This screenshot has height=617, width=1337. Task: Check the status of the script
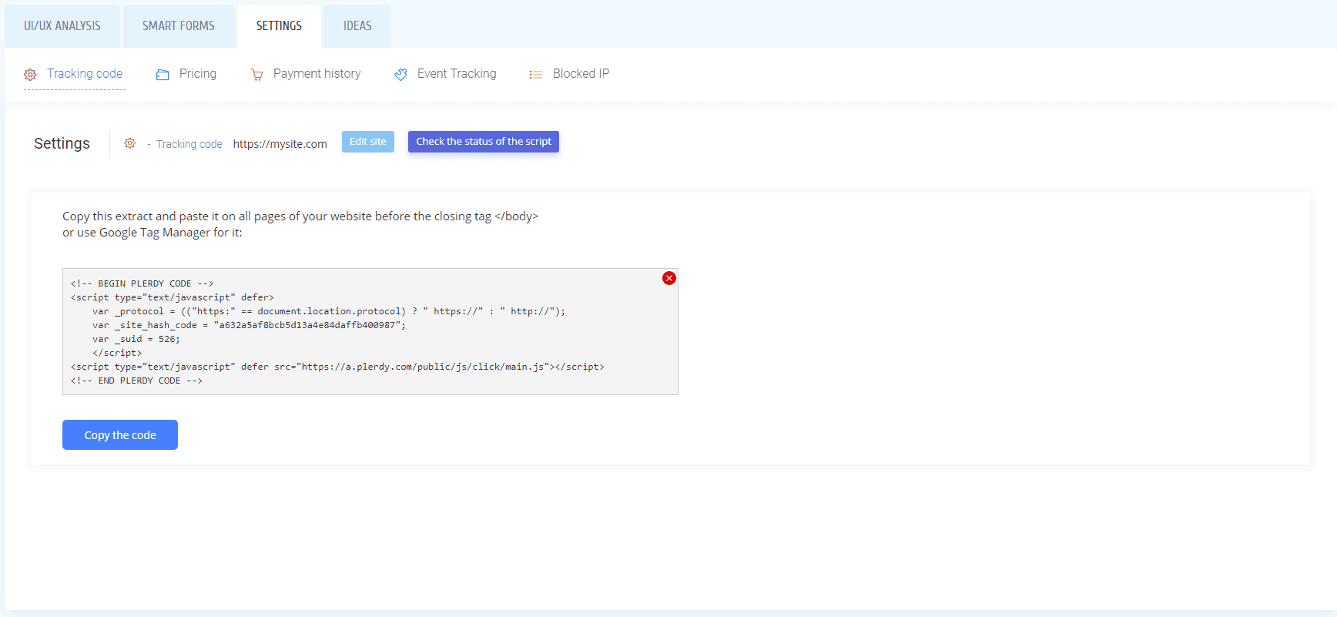click(x=484, y=142)
